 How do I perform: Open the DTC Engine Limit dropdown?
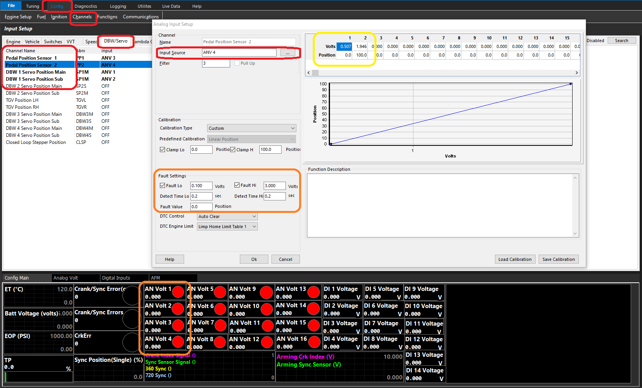tap(227, 227)
